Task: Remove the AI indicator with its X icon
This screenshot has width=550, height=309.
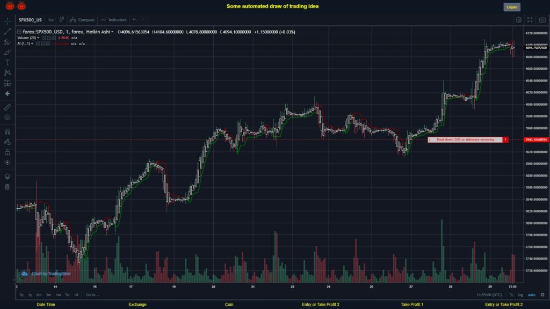Action: tap(48, 44)
